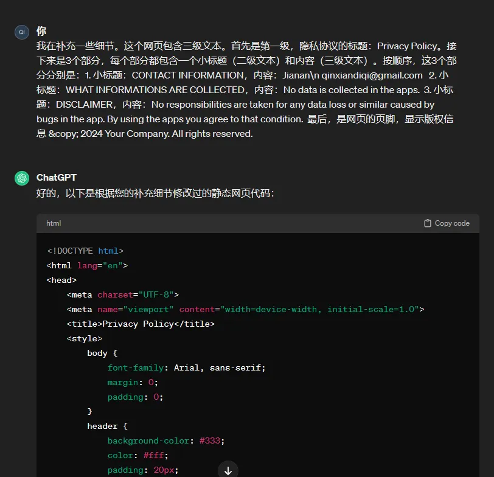Click the "你" username label
The width and height of the screenshot is (494, 477).
41,31
